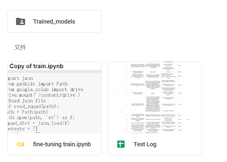
Task: Click the percentage column in Test Log preview
Action: 179,97
